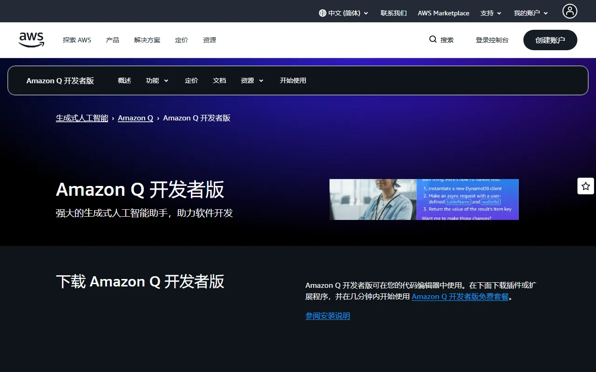Click the 创建账户 button

click(550, 40)
